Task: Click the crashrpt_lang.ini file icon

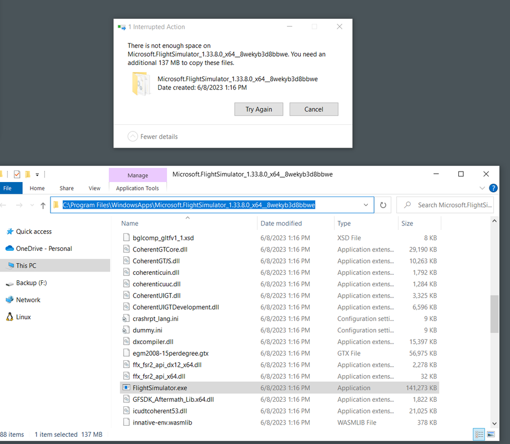Action: (x=126, y=319)
